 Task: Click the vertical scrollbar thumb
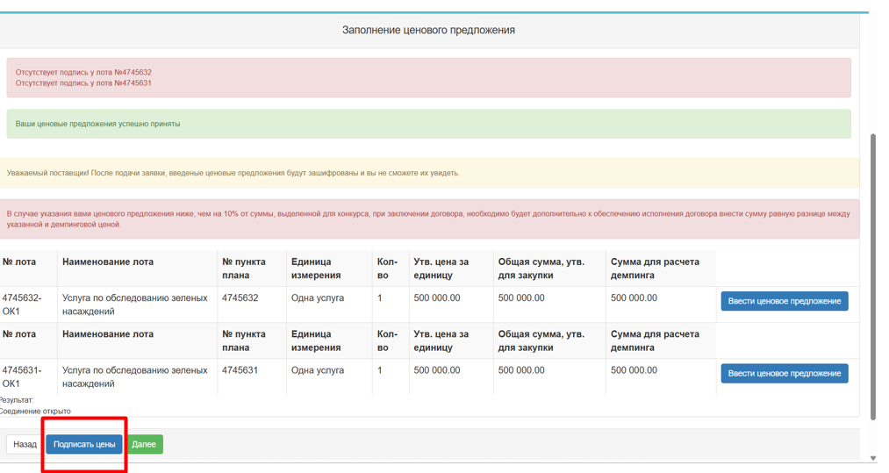click(x=872, y=276)
